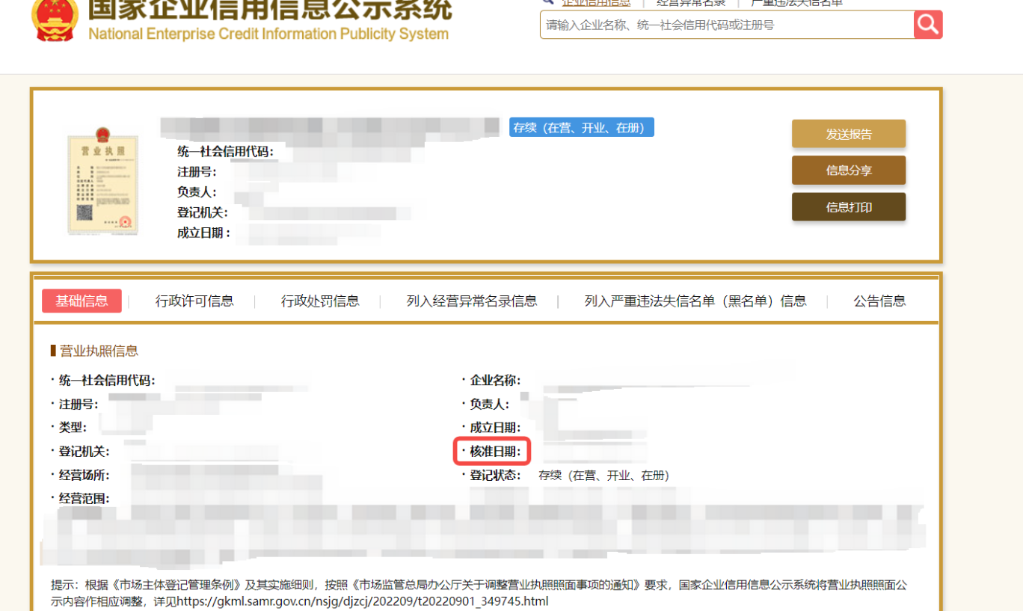The width and height of the screenshot is (1023, 611).
Task: Click the 登记状态 label
Action: 496,476
